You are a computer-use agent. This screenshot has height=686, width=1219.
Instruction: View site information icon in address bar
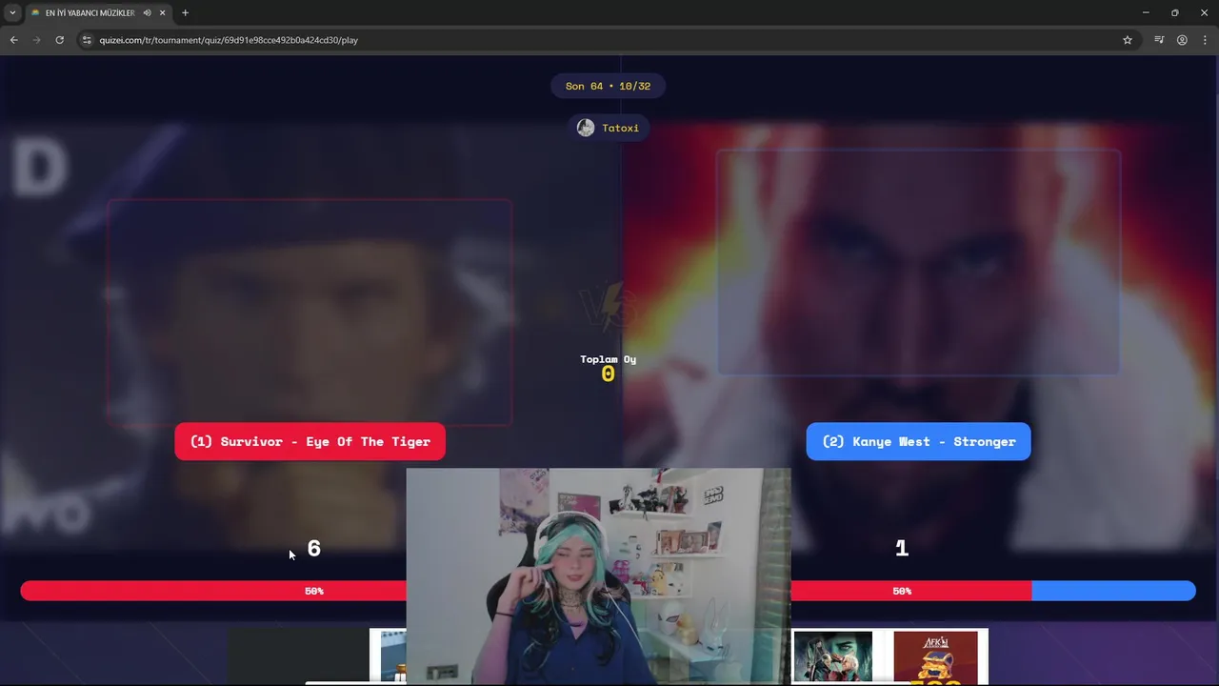tap(87, 40)
